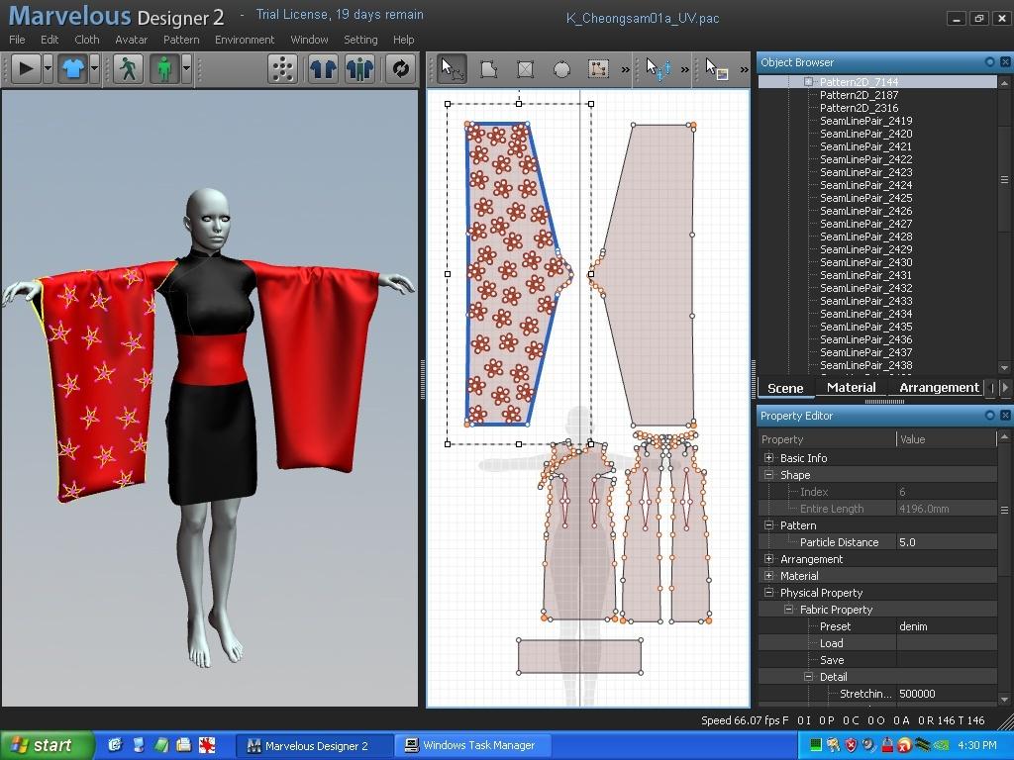Viewport: 1014px width, 760px height.
Task: Expand the Basic Info property group
Action: (x=769, y=458)
